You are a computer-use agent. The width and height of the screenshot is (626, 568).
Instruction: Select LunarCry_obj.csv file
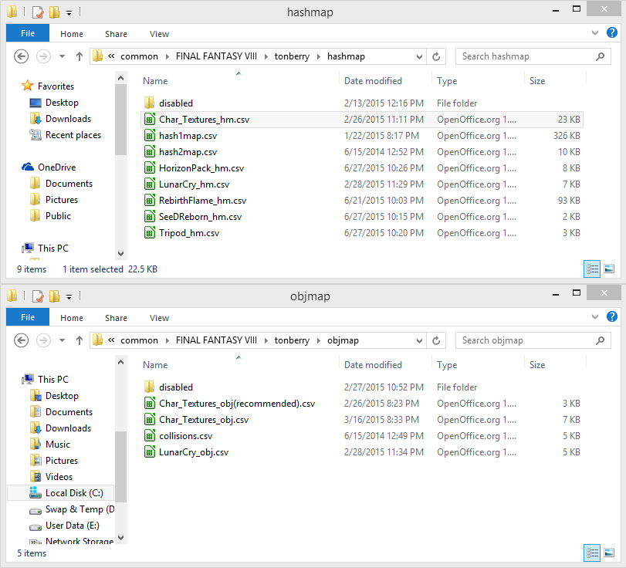tap(362, 452)
